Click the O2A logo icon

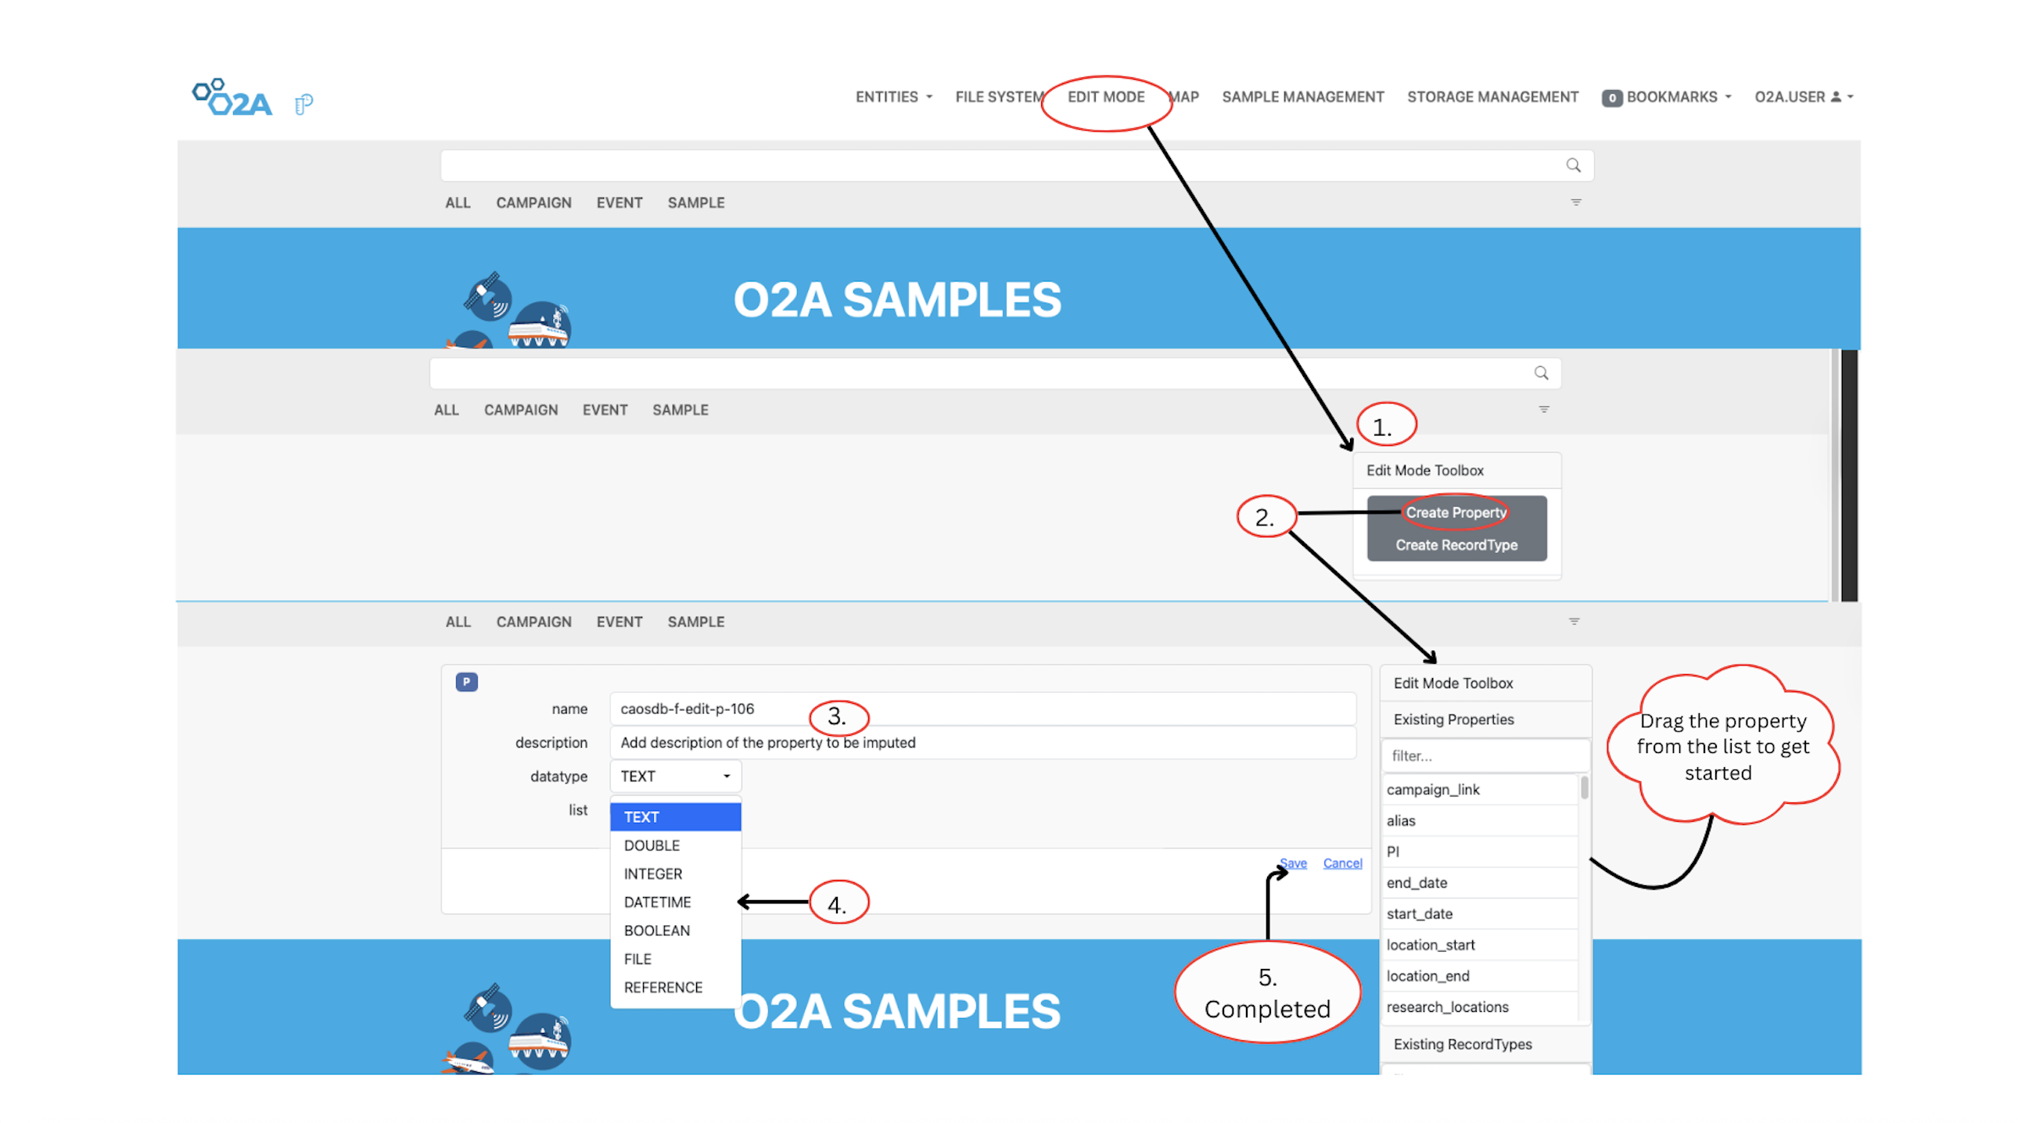(x=232, y=98)
